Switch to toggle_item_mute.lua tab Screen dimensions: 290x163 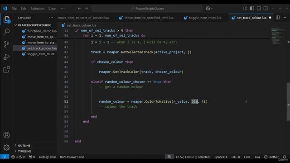[205, 18]
